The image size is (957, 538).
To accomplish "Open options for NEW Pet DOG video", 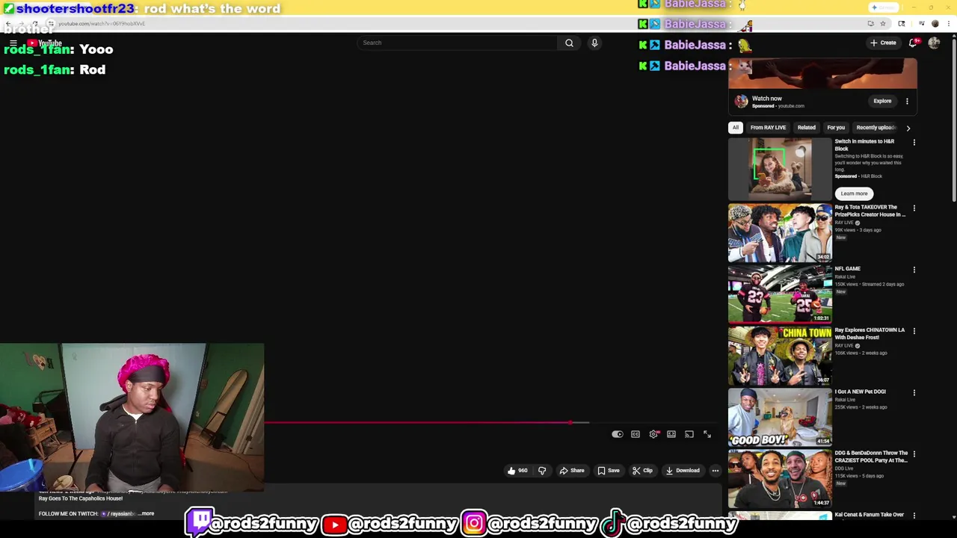I will [x=914, y=392].
